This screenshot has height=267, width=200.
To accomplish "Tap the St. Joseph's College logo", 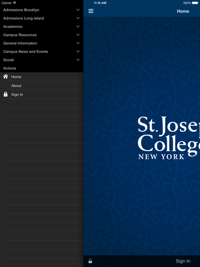I will pyautogui.click(x=168, y=138).
